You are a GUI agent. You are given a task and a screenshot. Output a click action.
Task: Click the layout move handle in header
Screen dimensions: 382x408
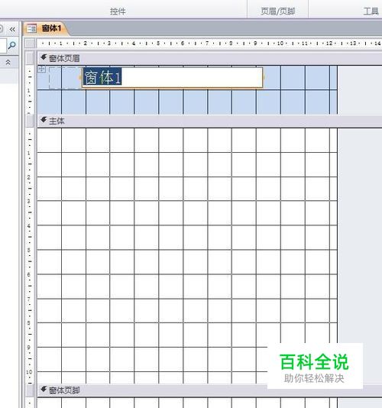tap(41, 69)
